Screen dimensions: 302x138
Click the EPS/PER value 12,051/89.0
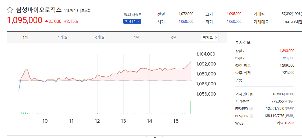point(275,109)
